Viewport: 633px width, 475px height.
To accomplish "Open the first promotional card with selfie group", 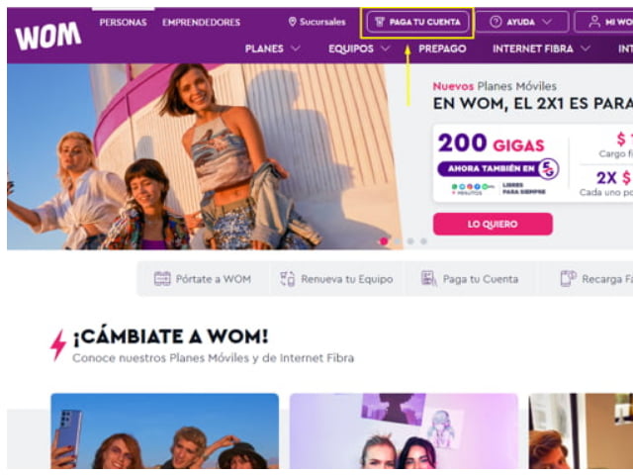I will (x=165, y=431).
